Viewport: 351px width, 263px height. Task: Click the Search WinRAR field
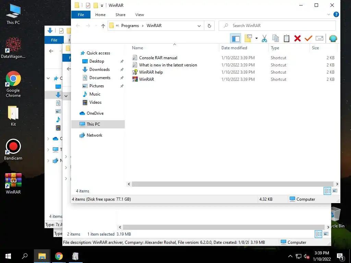pos(277,26)
